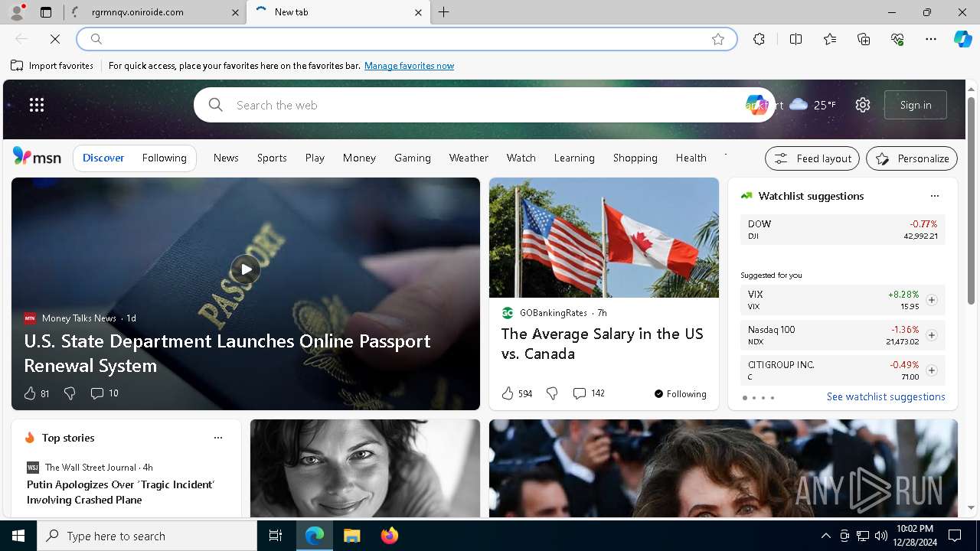Image resolution: width=980 pixels, height=551 pixels.
Task: Click the msn logo
Action: (37, 157)
